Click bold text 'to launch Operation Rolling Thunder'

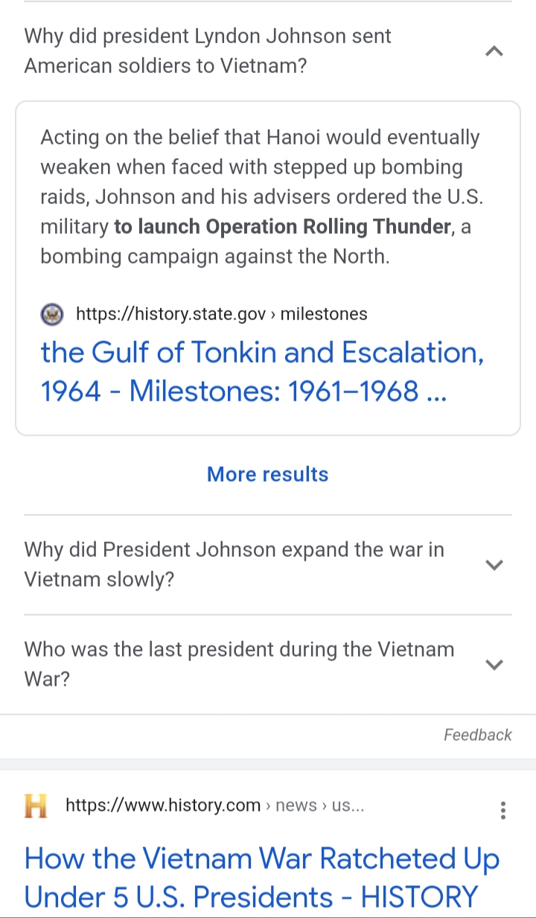(282, 226)
